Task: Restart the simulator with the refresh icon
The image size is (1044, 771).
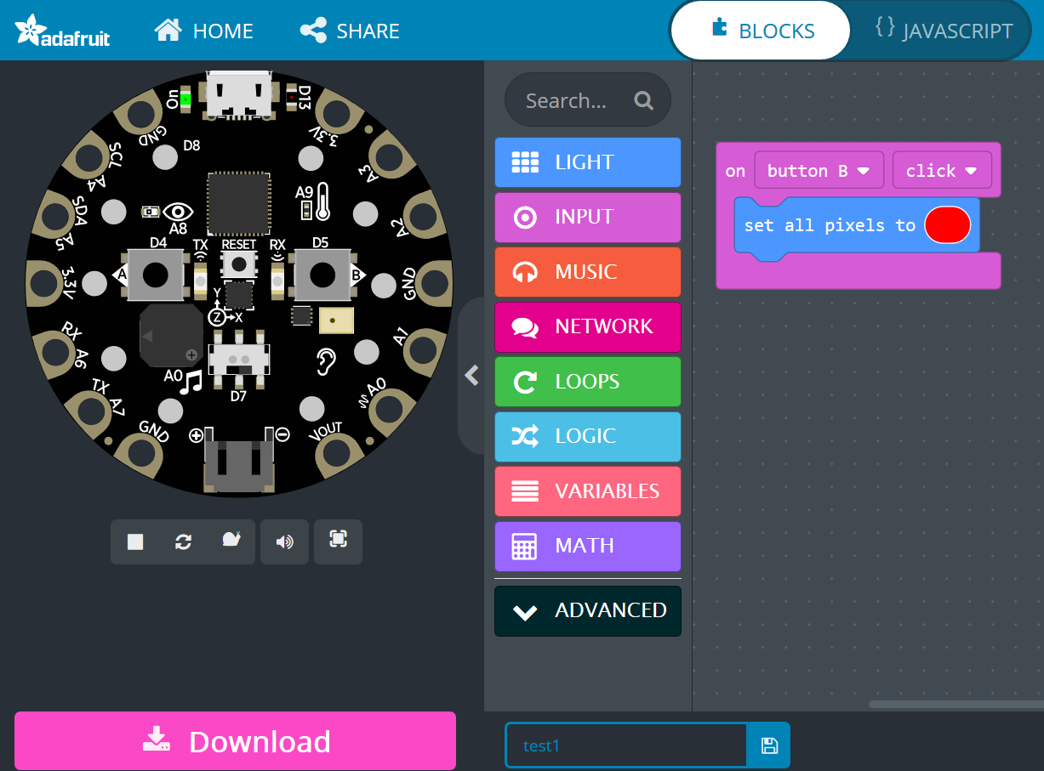Action: pyautogui.click(x=183, y=541)
